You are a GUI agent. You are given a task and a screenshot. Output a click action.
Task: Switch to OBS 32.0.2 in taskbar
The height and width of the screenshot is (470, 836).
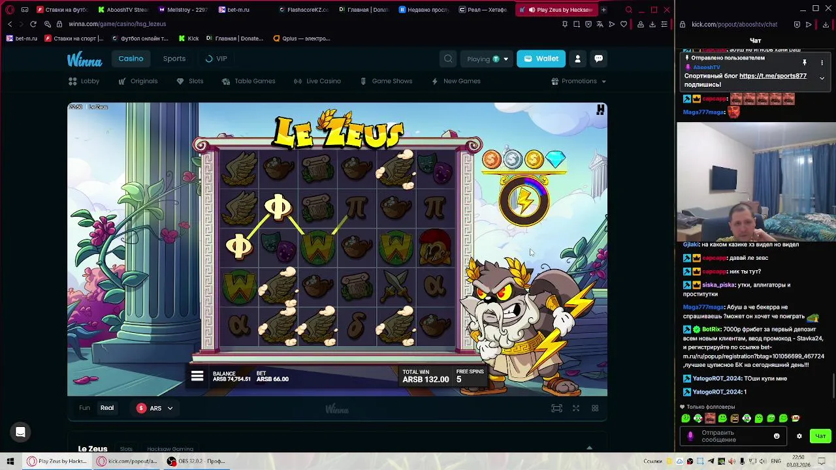click(197, 461)
